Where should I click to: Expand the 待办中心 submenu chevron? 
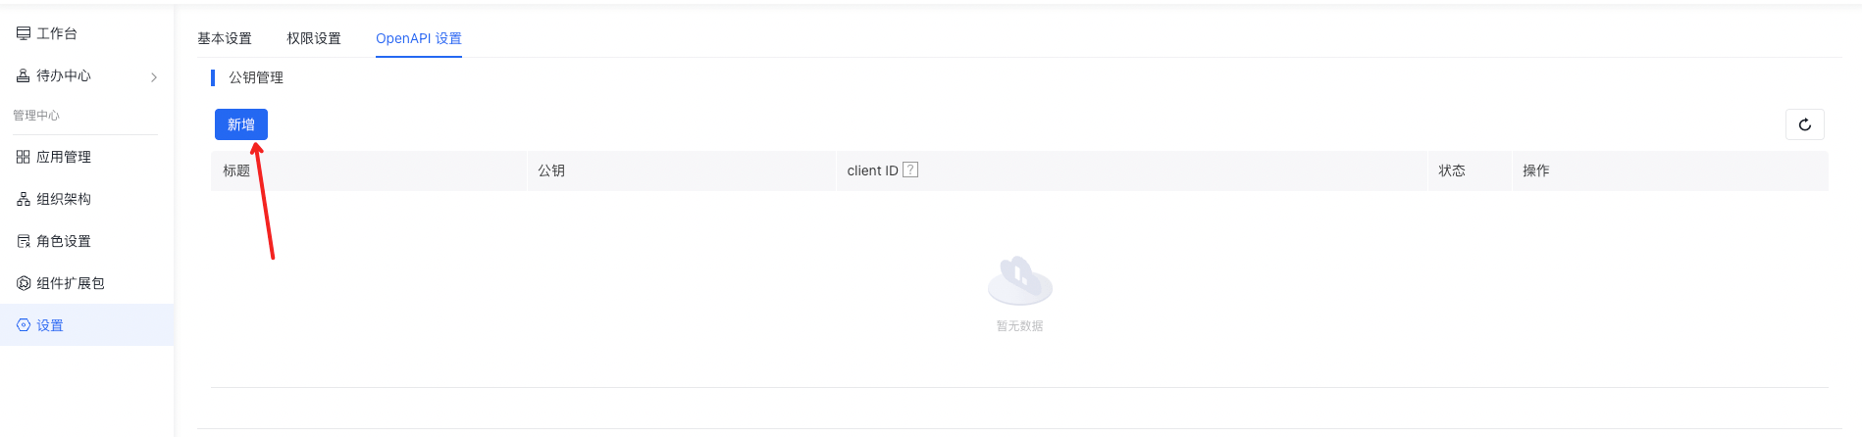pyautogui.click(x=154, y=76)
